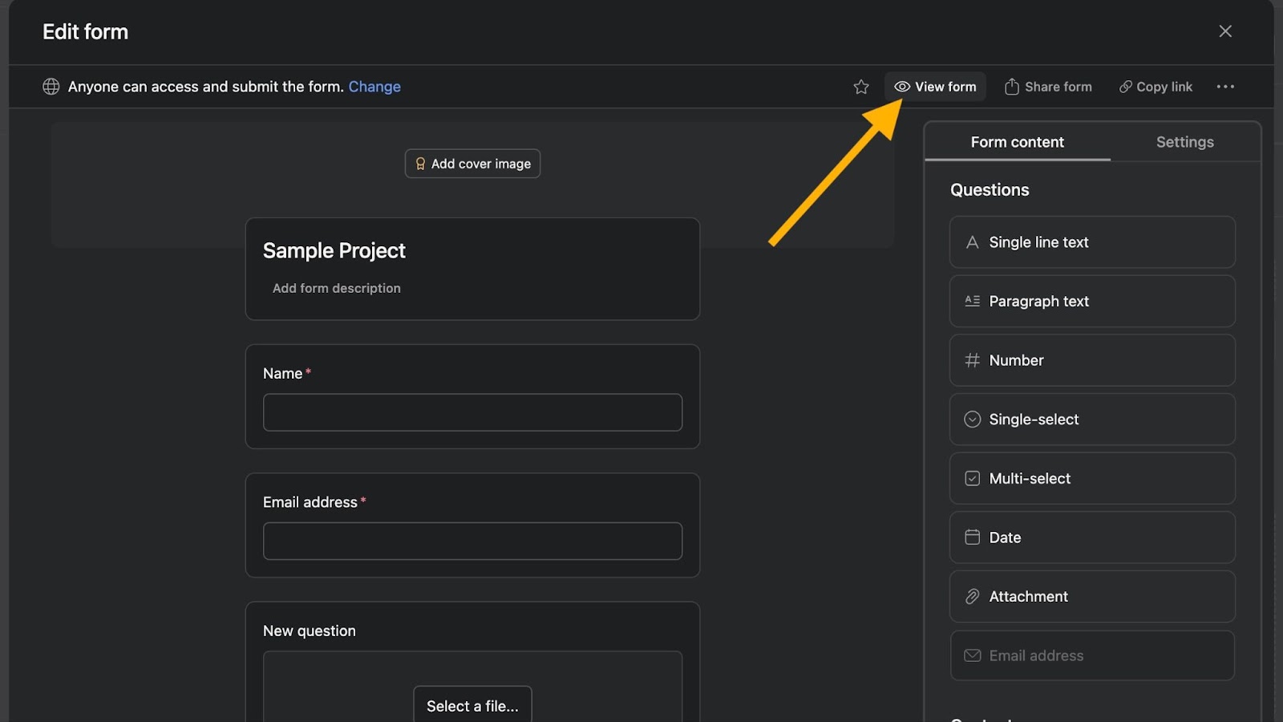Screen dimensions: 1283x722
Task: Add a Date question
Action: click(1092, 537)
